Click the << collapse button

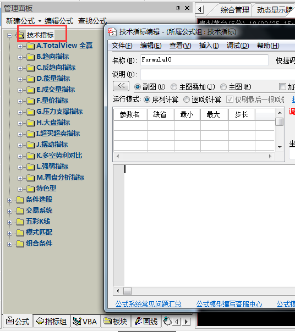121,86
